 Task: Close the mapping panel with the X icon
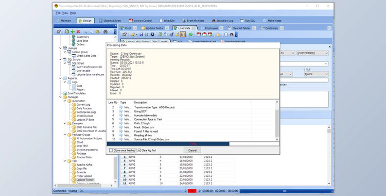click(329, 46)
